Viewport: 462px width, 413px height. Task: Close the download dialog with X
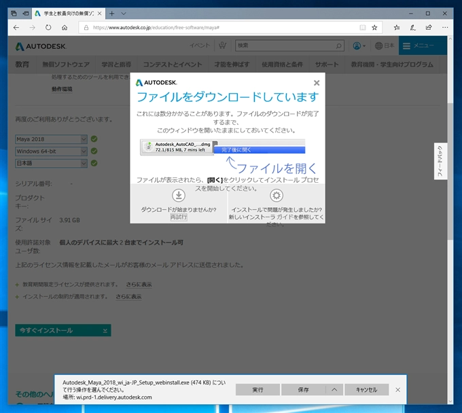coord(317,83)
